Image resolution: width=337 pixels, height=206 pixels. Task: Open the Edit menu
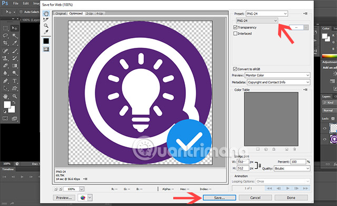[x=26, y=4]
